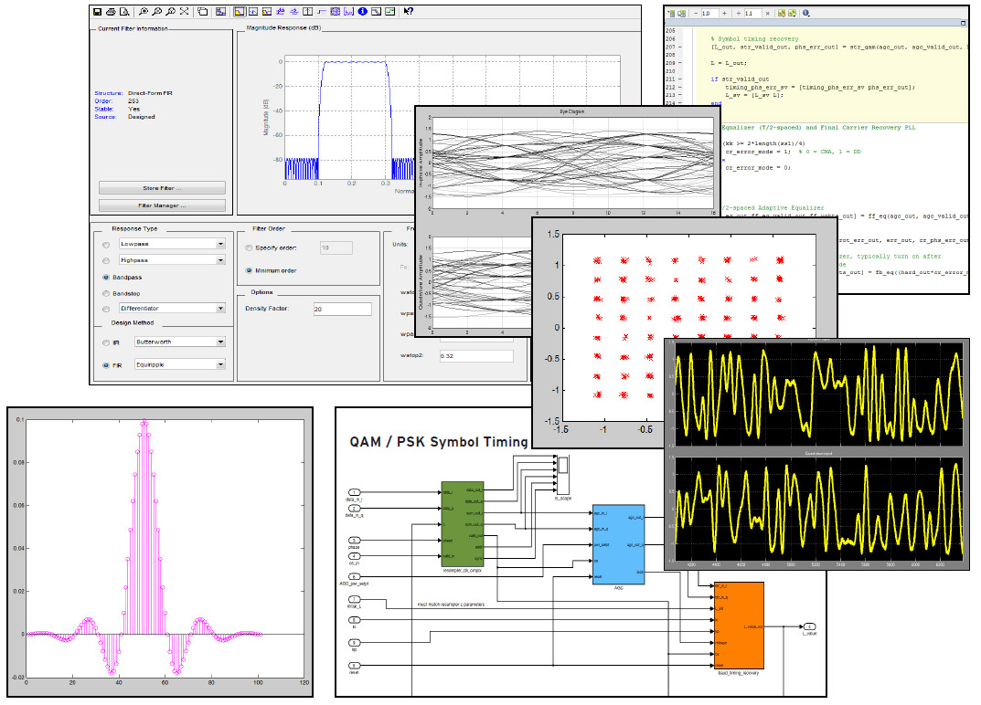
Task: Select the Bandstop response type
Action: coord(107,293)
